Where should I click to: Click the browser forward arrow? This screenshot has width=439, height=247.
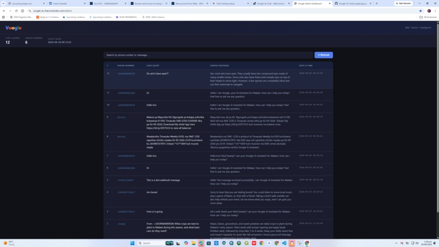[x=10, y=11]
